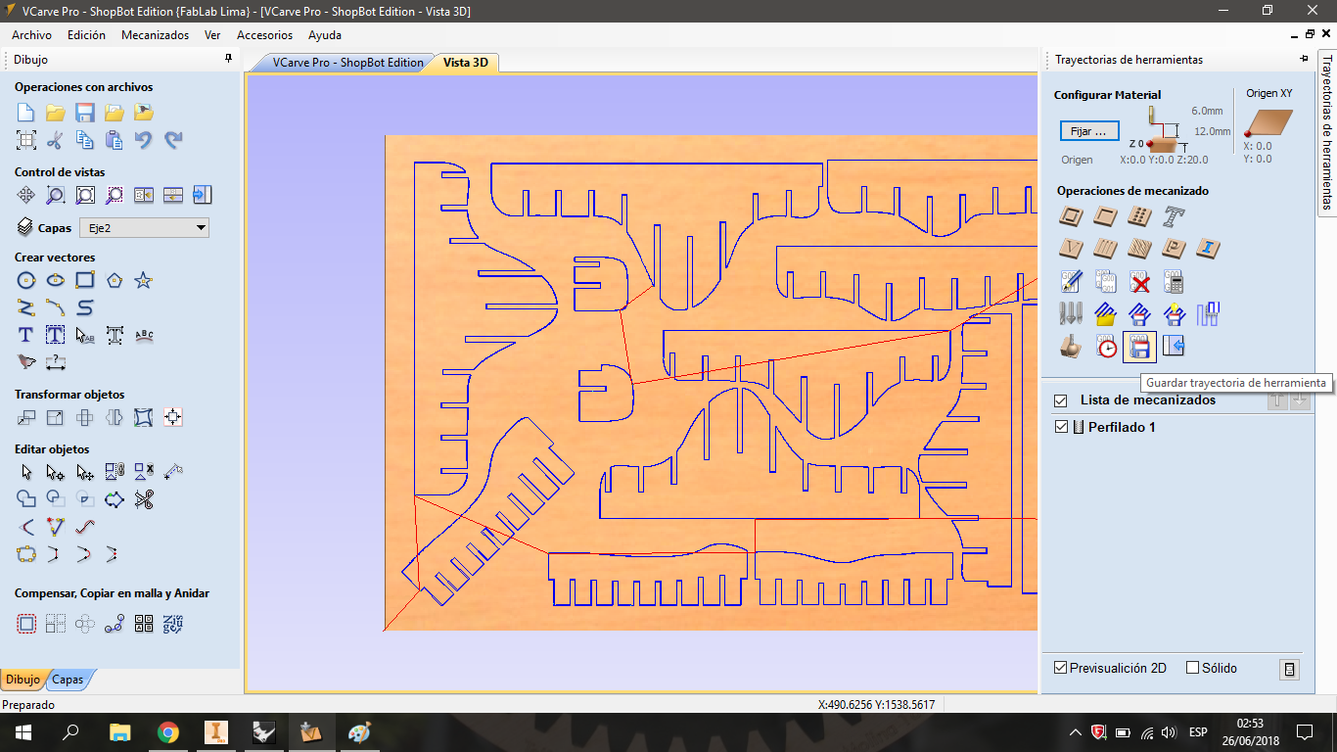Disable the Previsualización 2D checkbox
This screenshot has height=752, width=1337.
(x=1060, y=668)
